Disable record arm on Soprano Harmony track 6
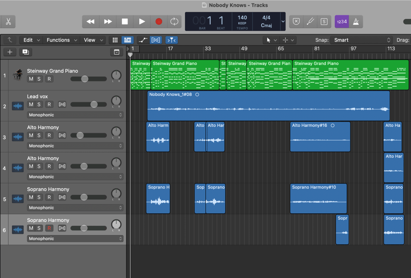Viewport: 411px width, 278px height. point(49,228)
